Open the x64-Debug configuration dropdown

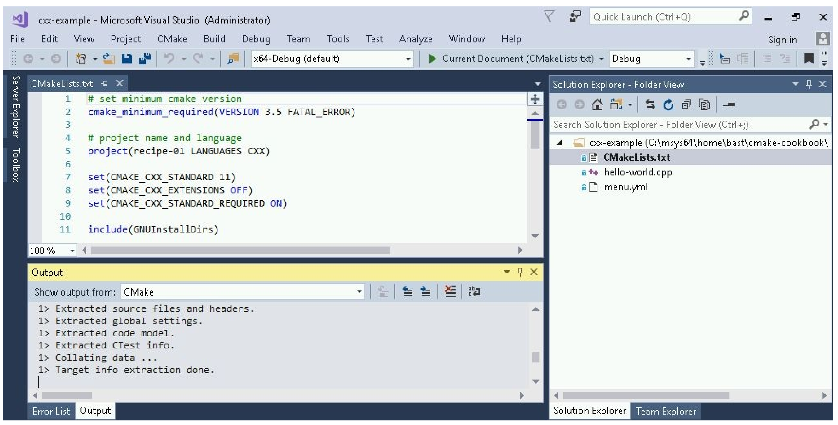point(408,59)
